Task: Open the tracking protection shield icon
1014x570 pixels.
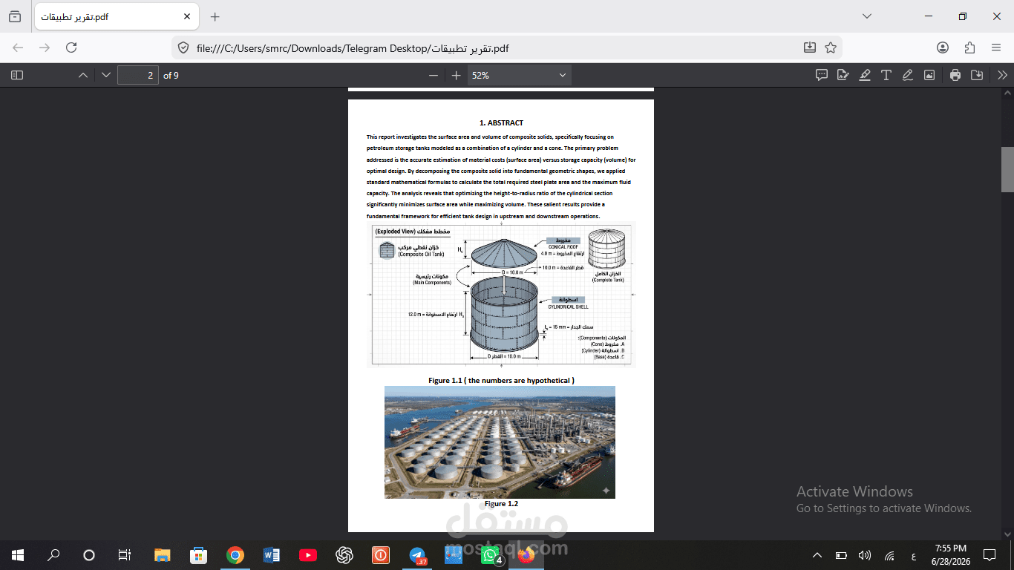Action: pyautogui.click(x=183, y=47)
